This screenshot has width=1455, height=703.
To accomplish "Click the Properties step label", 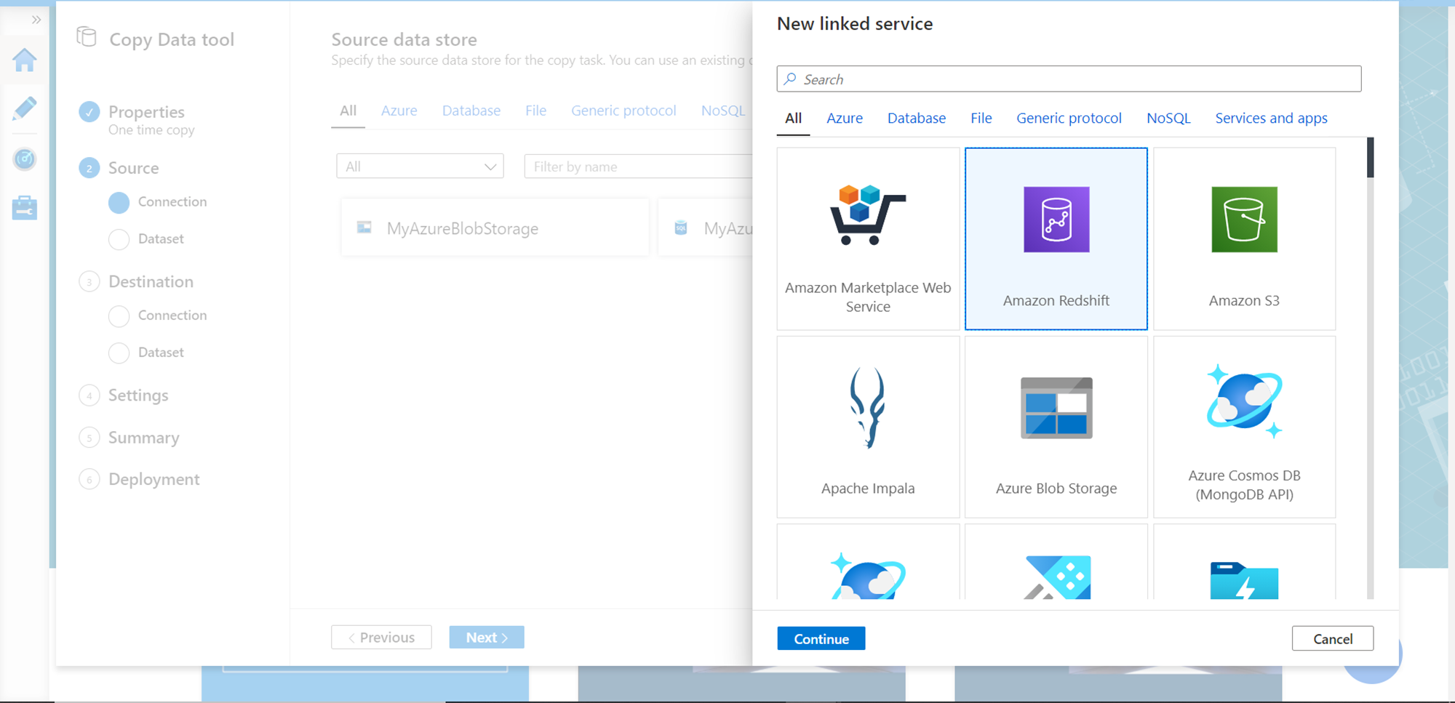I will pos(146,112).
